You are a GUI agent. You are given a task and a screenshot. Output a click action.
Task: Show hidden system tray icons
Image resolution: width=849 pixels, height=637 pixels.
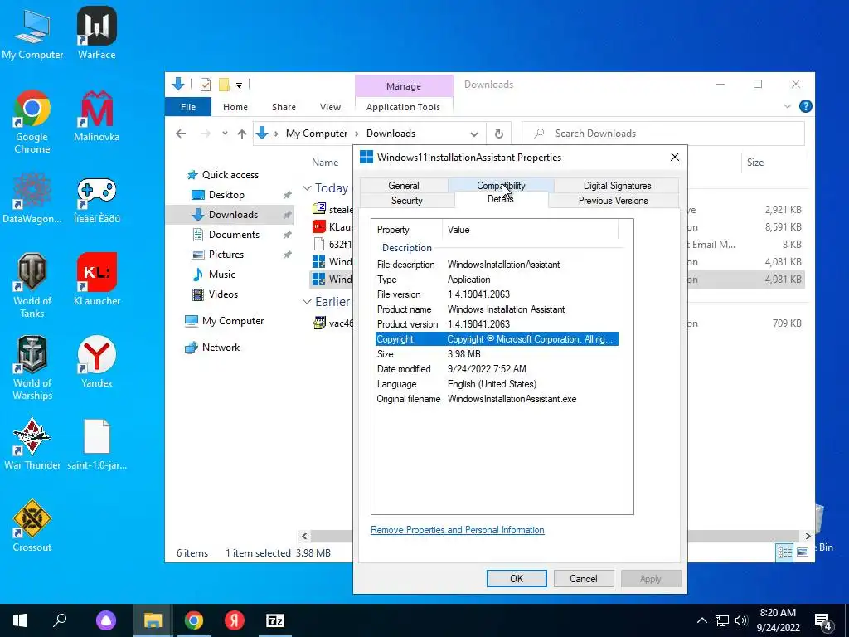(701, 620)
